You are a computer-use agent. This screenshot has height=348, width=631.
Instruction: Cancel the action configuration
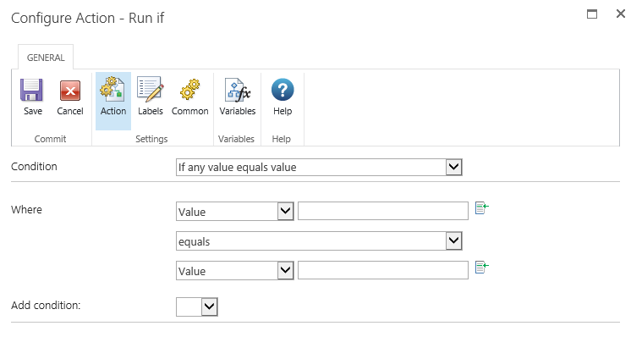70,91
